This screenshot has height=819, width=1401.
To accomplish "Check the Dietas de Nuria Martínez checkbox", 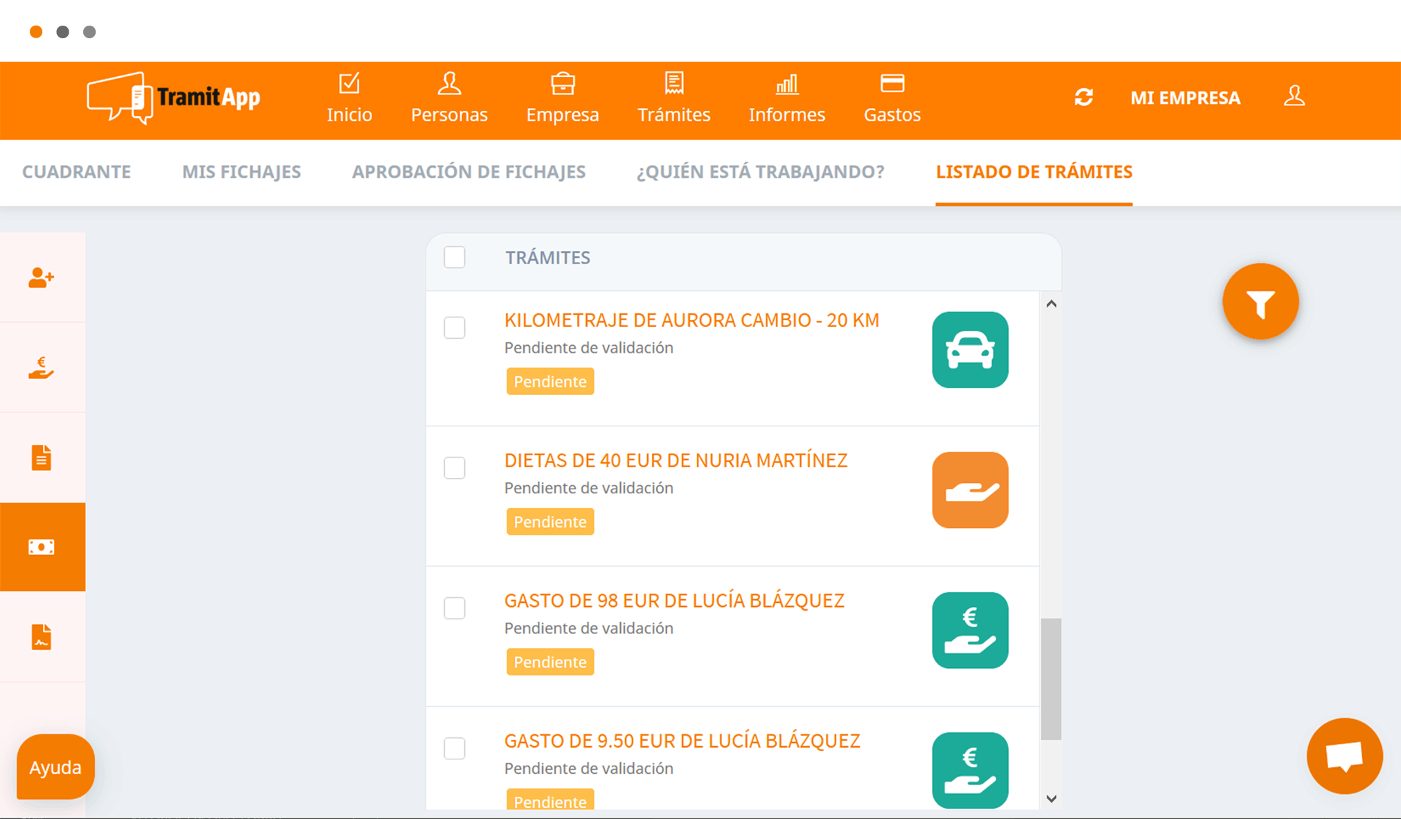I will click(x=455, y=468).
